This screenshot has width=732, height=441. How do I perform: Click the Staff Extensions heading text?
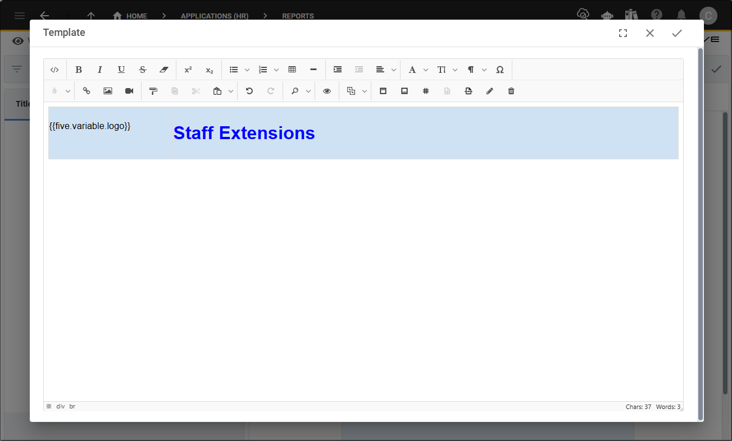[x=244, y=133]
